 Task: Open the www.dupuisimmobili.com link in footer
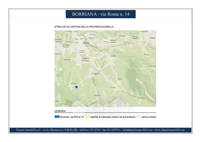[x=169, y=130]
